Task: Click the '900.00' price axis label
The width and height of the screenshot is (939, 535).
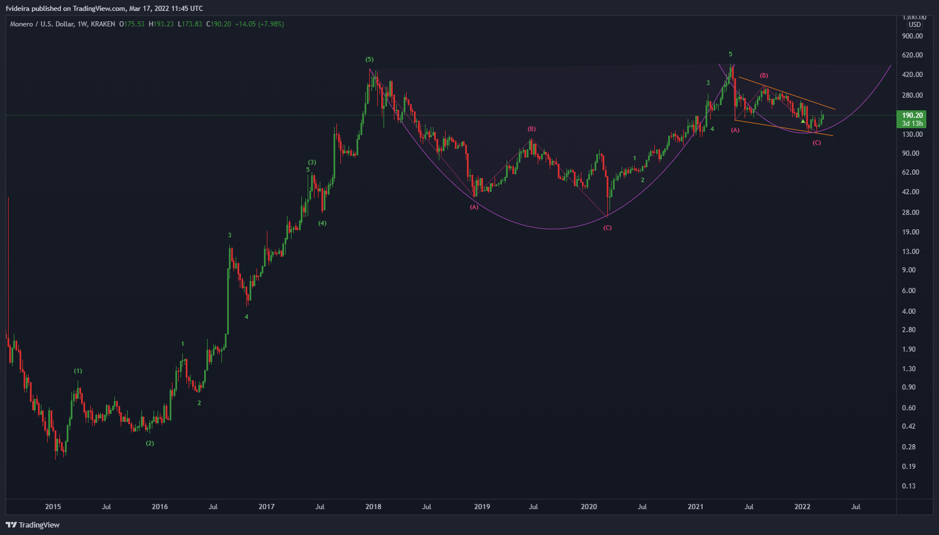Action: [x=913, y=36]
